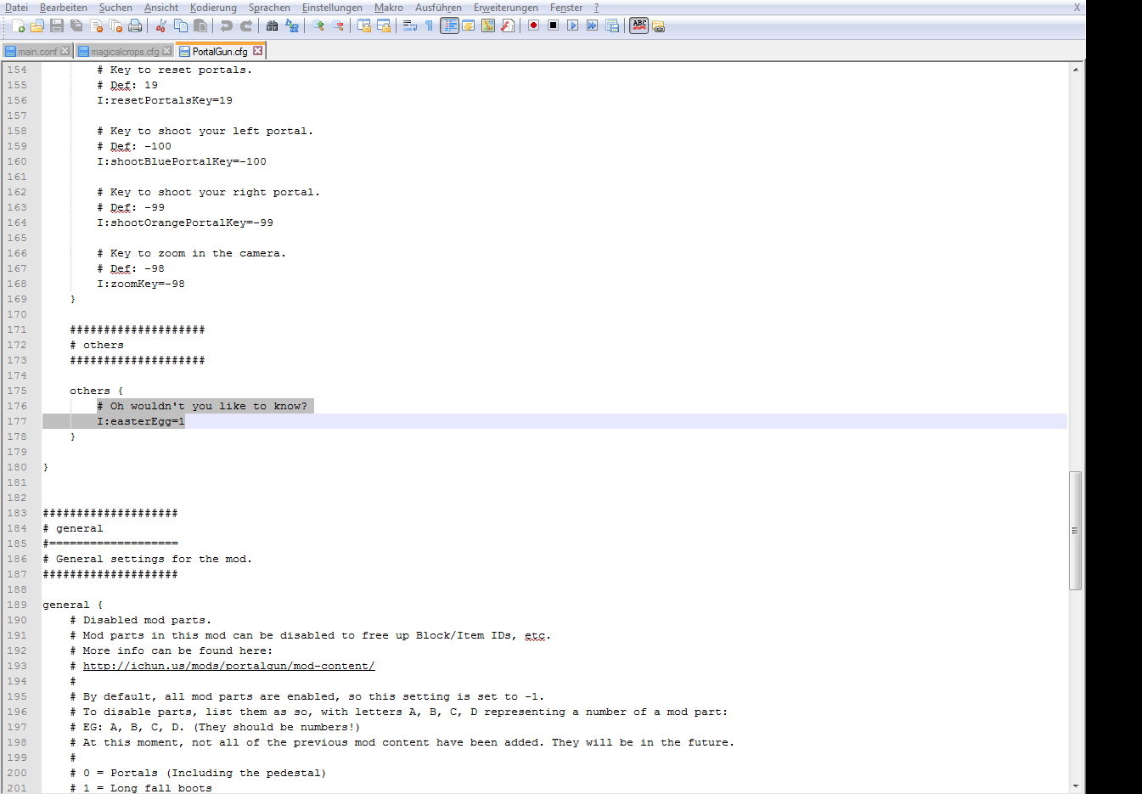1142x794 pixels.
Task: Paste clipboard with the toolbar paste icon
Action: [200, 25]
